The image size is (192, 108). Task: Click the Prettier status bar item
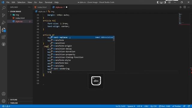coord(176,106)
